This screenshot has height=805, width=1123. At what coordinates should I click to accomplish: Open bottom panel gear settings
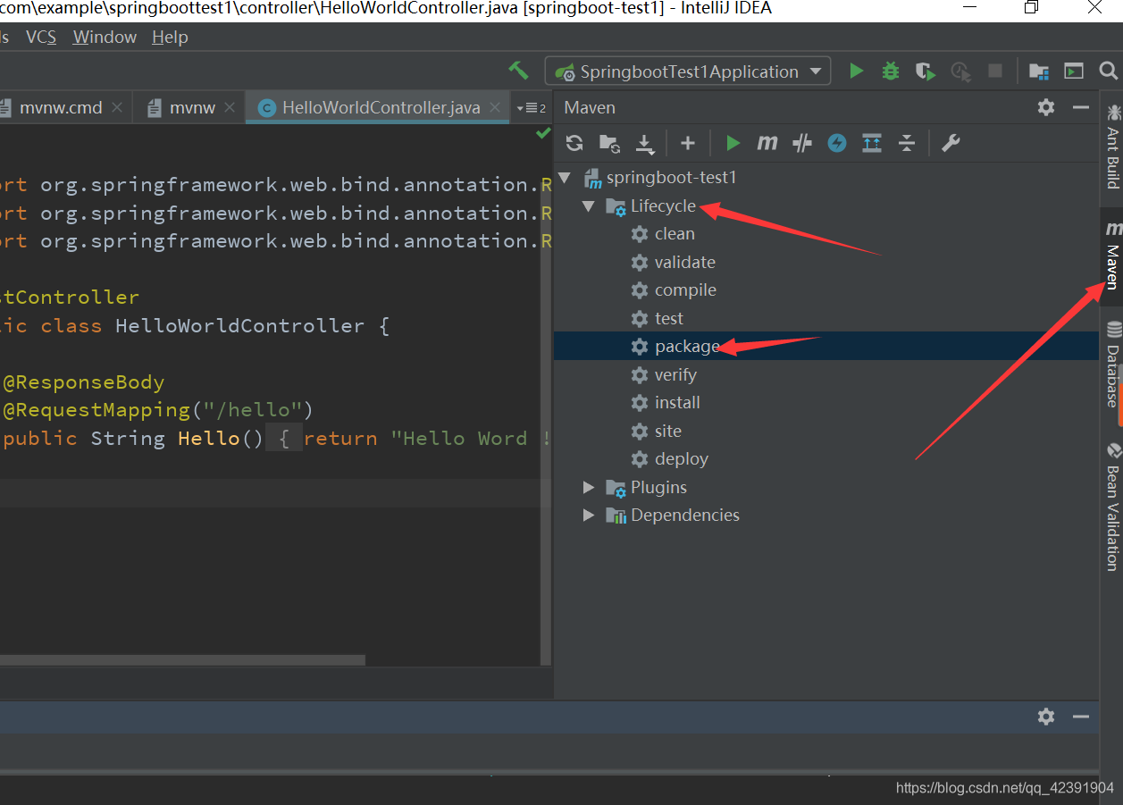[x=1046, y=717]
